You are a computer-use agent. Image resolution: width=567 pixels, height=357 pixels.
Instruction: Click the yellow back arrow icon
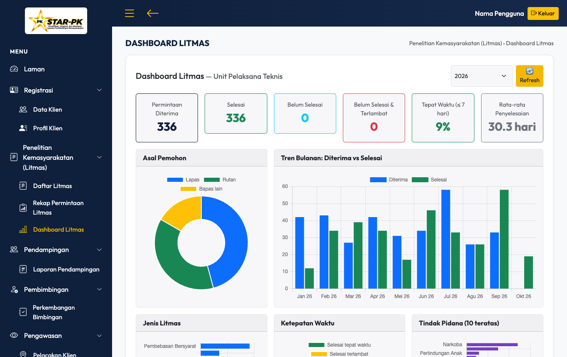153,13
